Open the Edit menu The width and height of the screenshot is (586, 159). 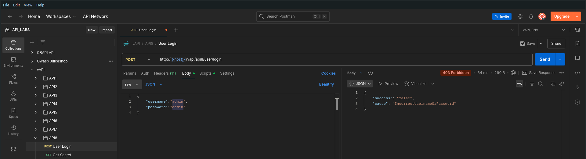pyautogui.click(x=16, y=5)
